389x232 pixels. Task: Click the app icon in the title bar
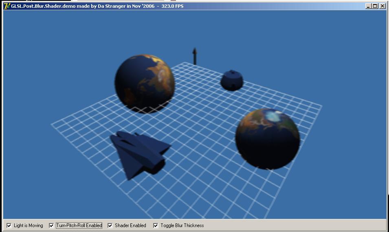[x=7, y=6]
